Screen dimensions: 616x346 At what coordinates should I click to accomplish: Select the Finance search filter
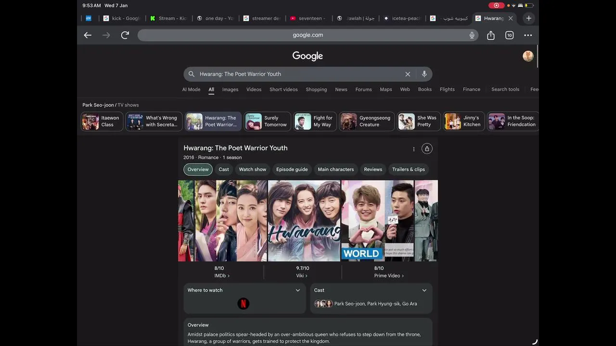[472, 89]
